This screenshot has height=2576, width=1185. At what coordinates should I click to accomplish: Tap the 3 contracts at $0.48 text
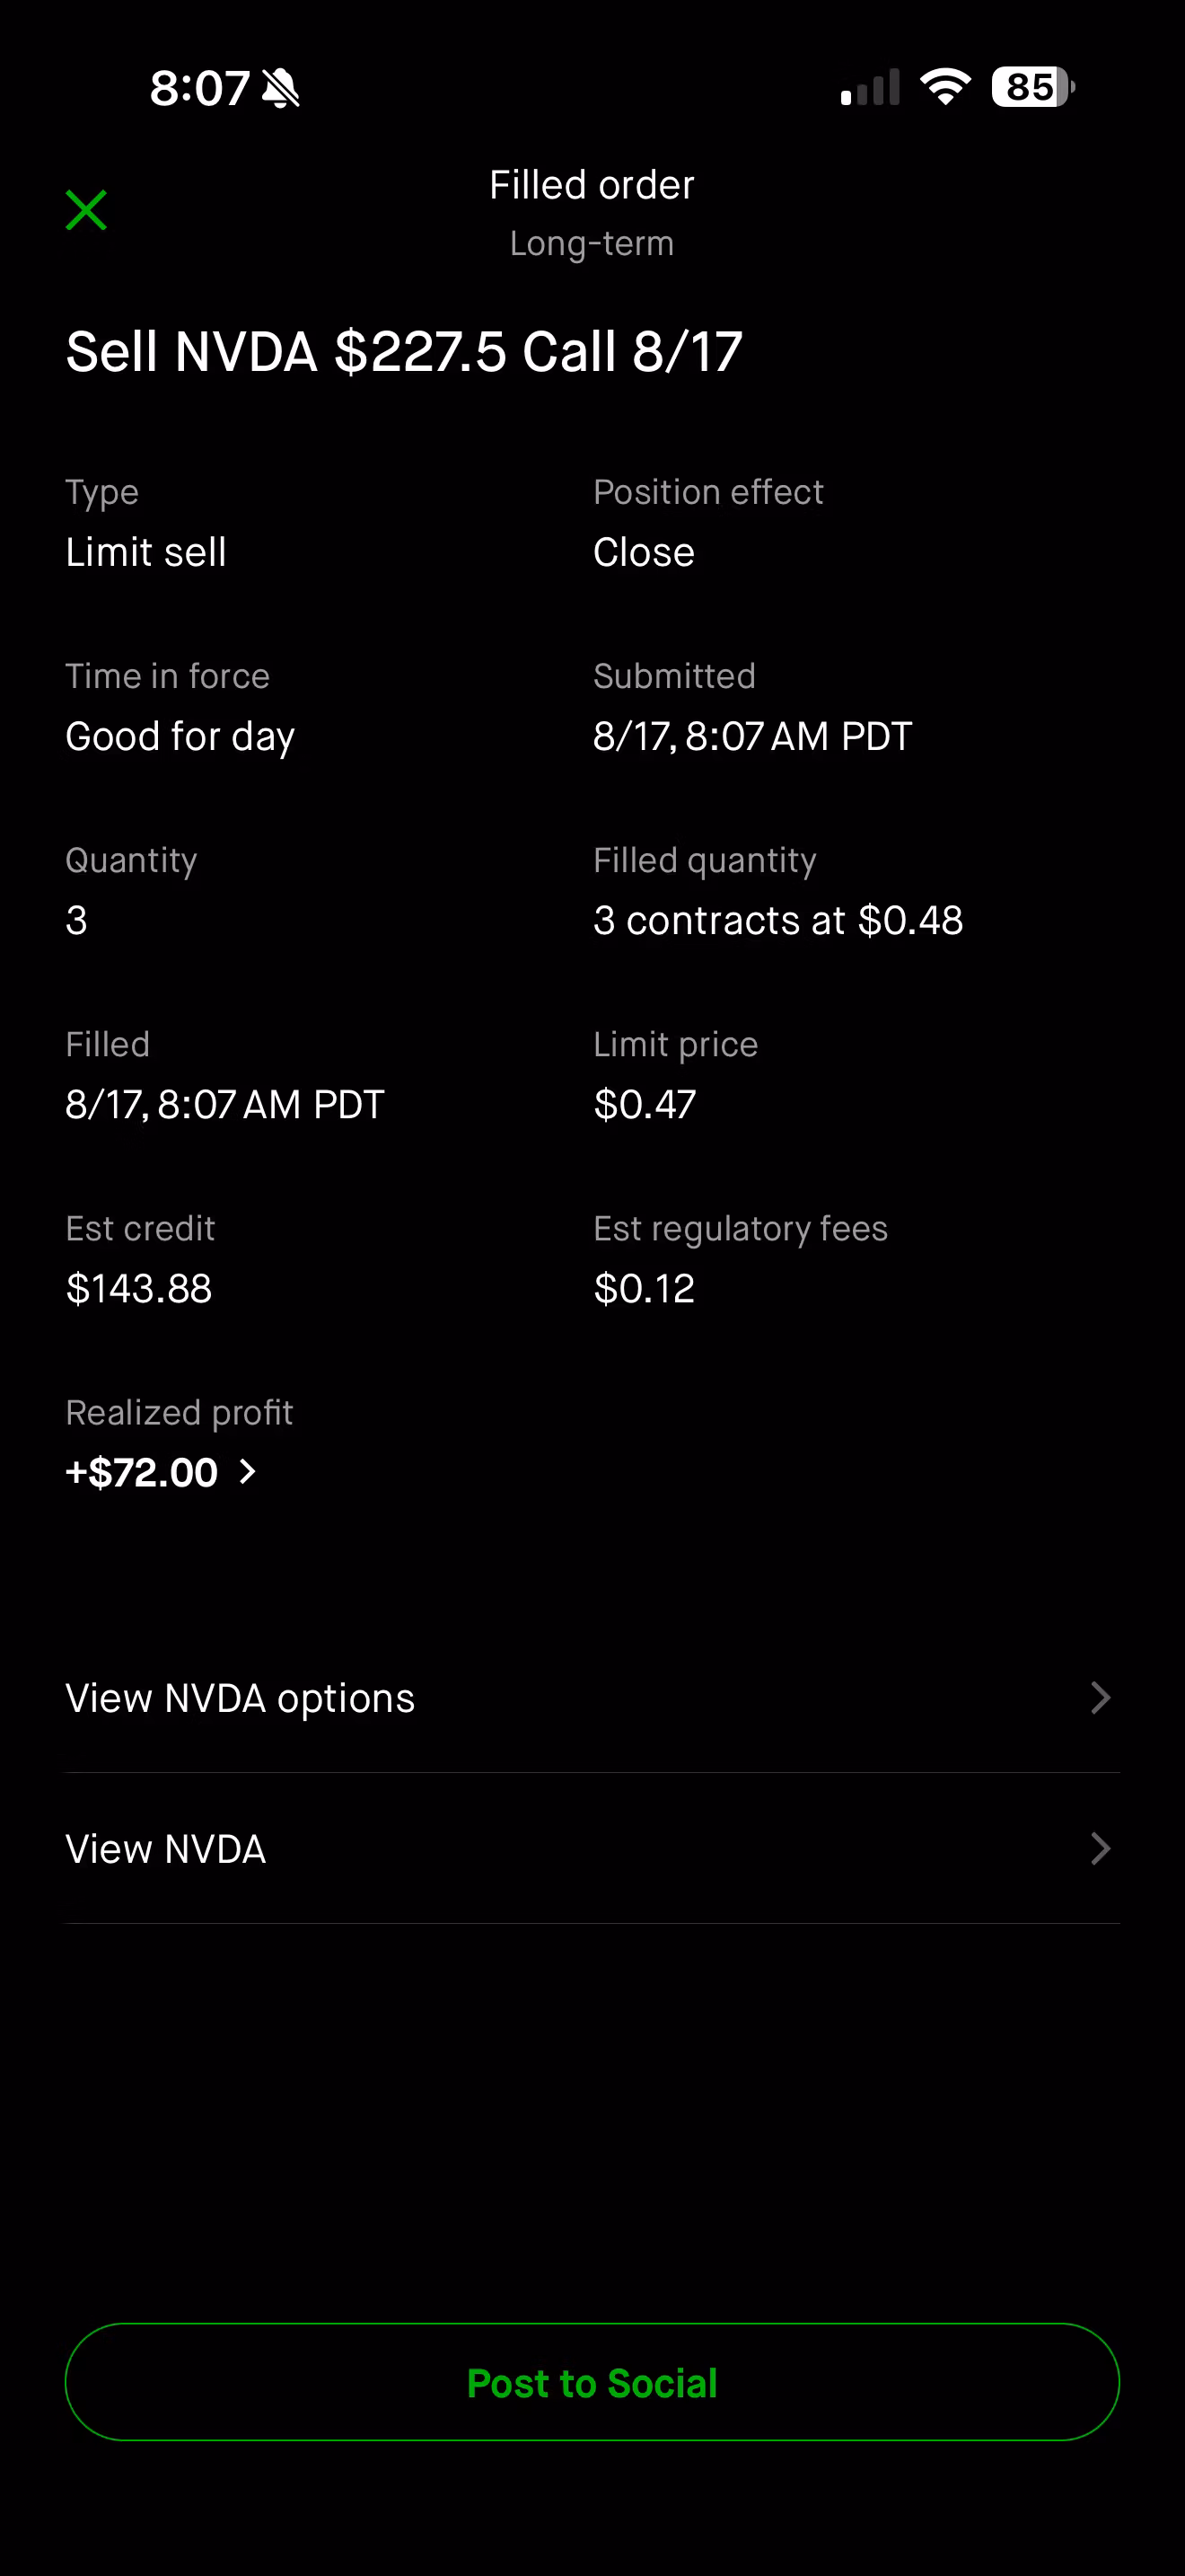coord(778,920)
